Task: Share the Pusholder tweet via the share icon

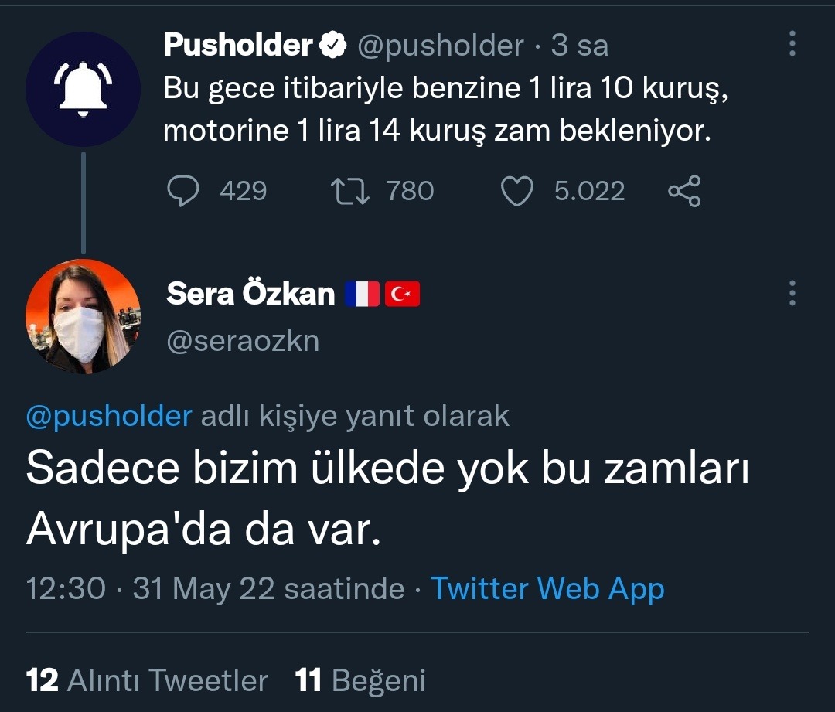Action: [684, 191]
